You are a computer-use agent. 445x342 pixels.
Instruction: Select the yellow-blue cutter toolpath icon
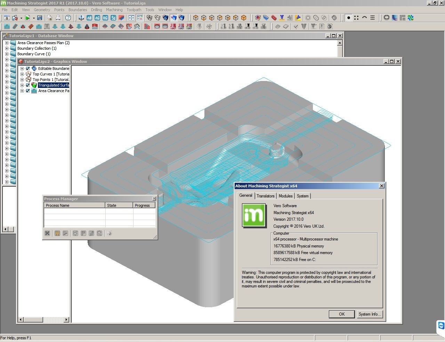pos(298,18)
